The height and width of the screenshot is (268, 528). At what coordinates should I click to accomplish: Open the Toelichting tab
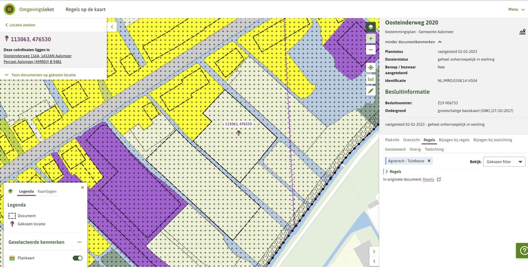pos(434,150)
